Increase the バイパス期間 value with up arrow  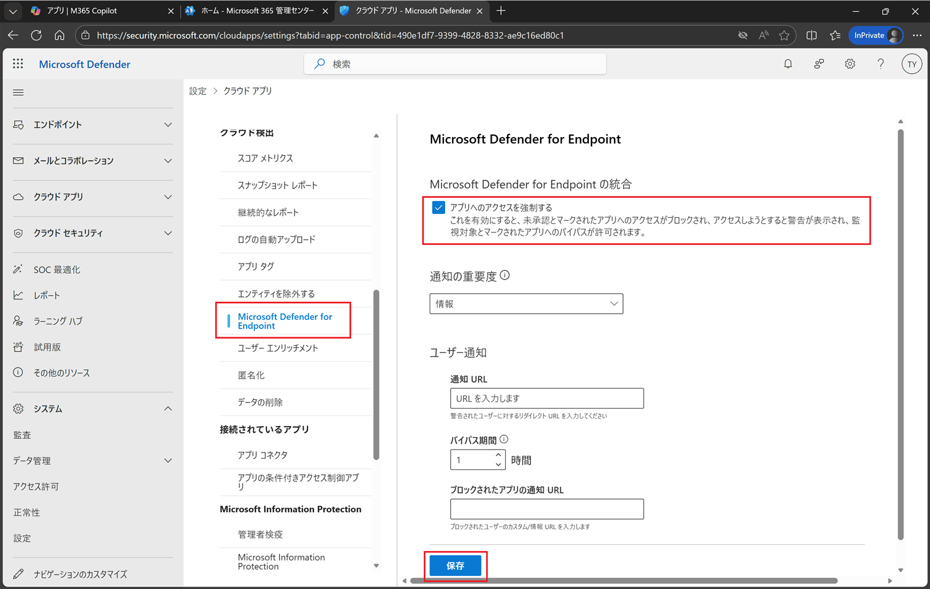click(498, 455)
